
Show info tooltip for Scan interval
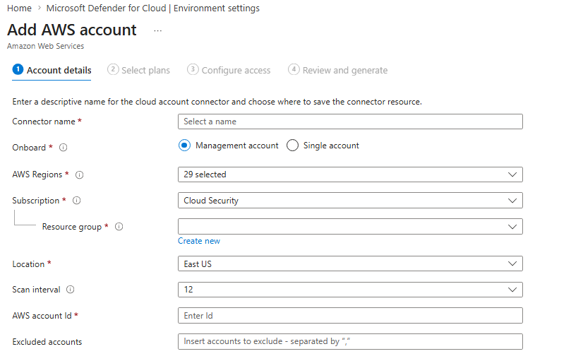tap(71, 290)
